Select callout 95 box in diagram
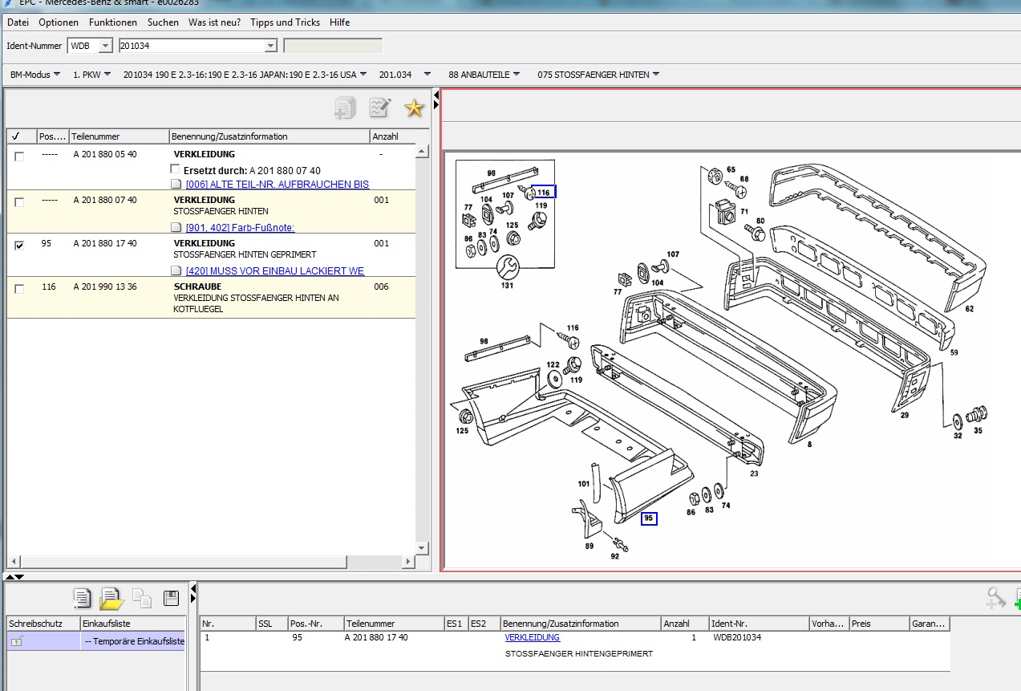 pyautogui.click(x=649, y=519)
